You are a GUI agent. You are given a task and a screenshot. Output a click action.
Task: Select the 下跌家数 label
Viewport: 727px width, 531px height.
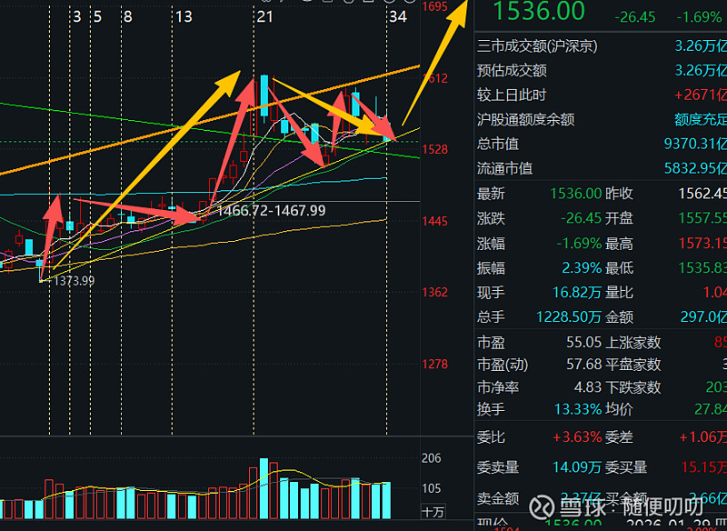[632, 386]
